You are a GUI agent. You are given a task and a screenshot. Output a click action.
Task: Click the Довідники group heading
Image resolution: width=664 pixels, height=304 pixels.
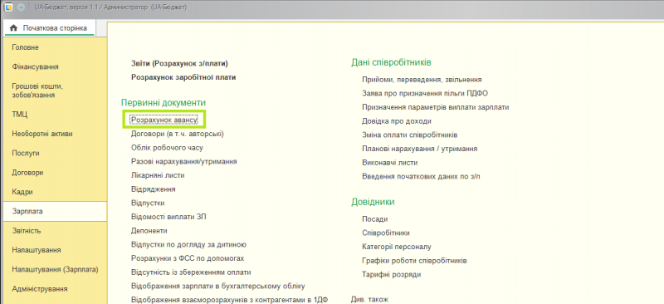pyautogui.click(x=373, y=202)
